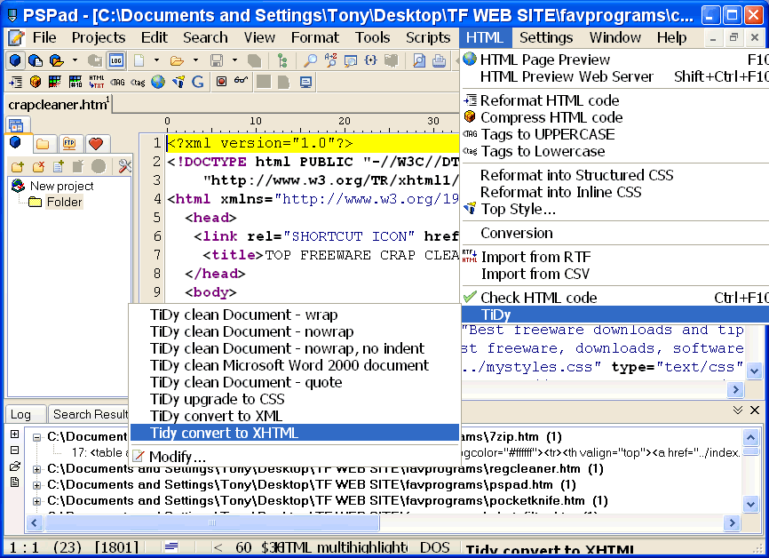769x558 pixels.
Task: Expand the pspad.htm search result
Action: 36,485
